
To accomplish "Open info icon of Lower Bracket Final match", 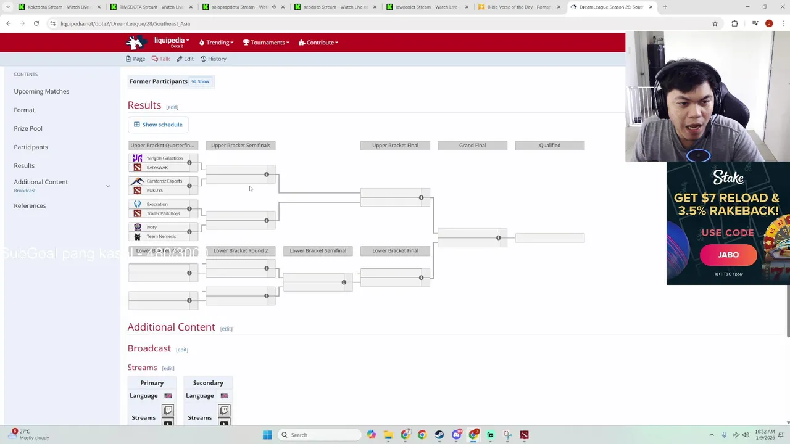I will point(421,277).
